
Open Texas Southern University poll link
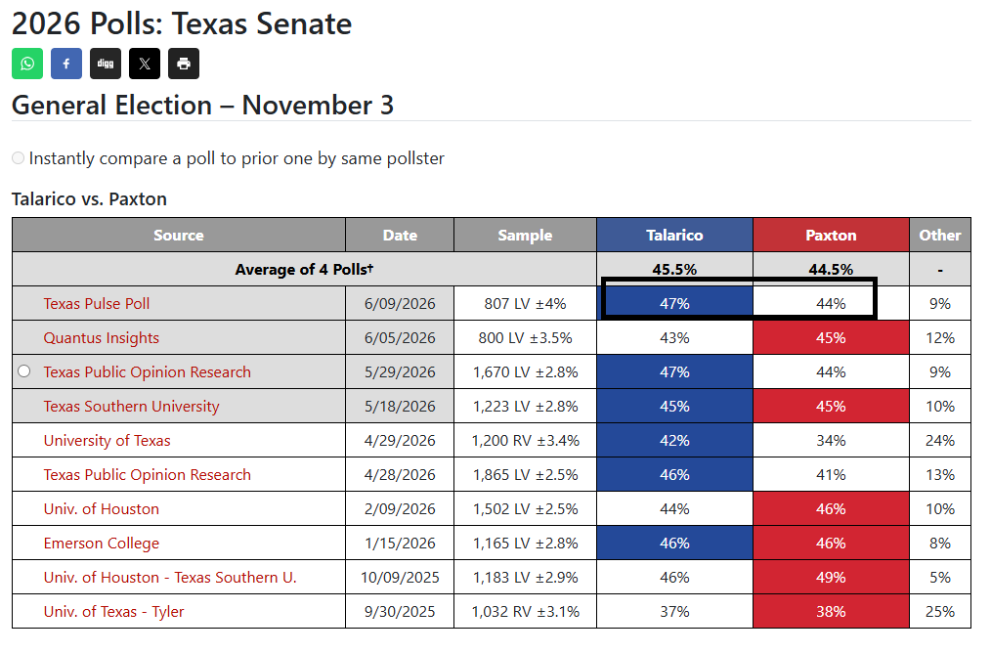[132, 407]
